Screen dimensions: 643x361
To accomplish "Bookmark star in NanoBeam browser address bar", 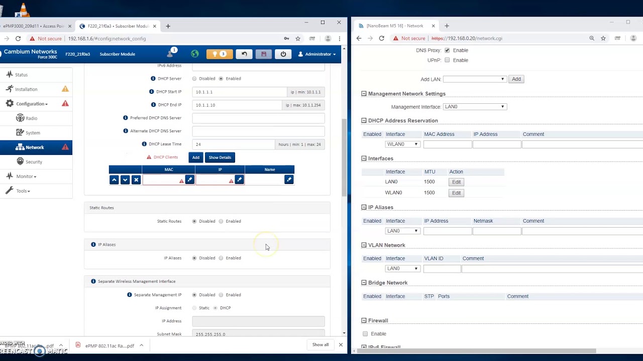I will 603,38.
